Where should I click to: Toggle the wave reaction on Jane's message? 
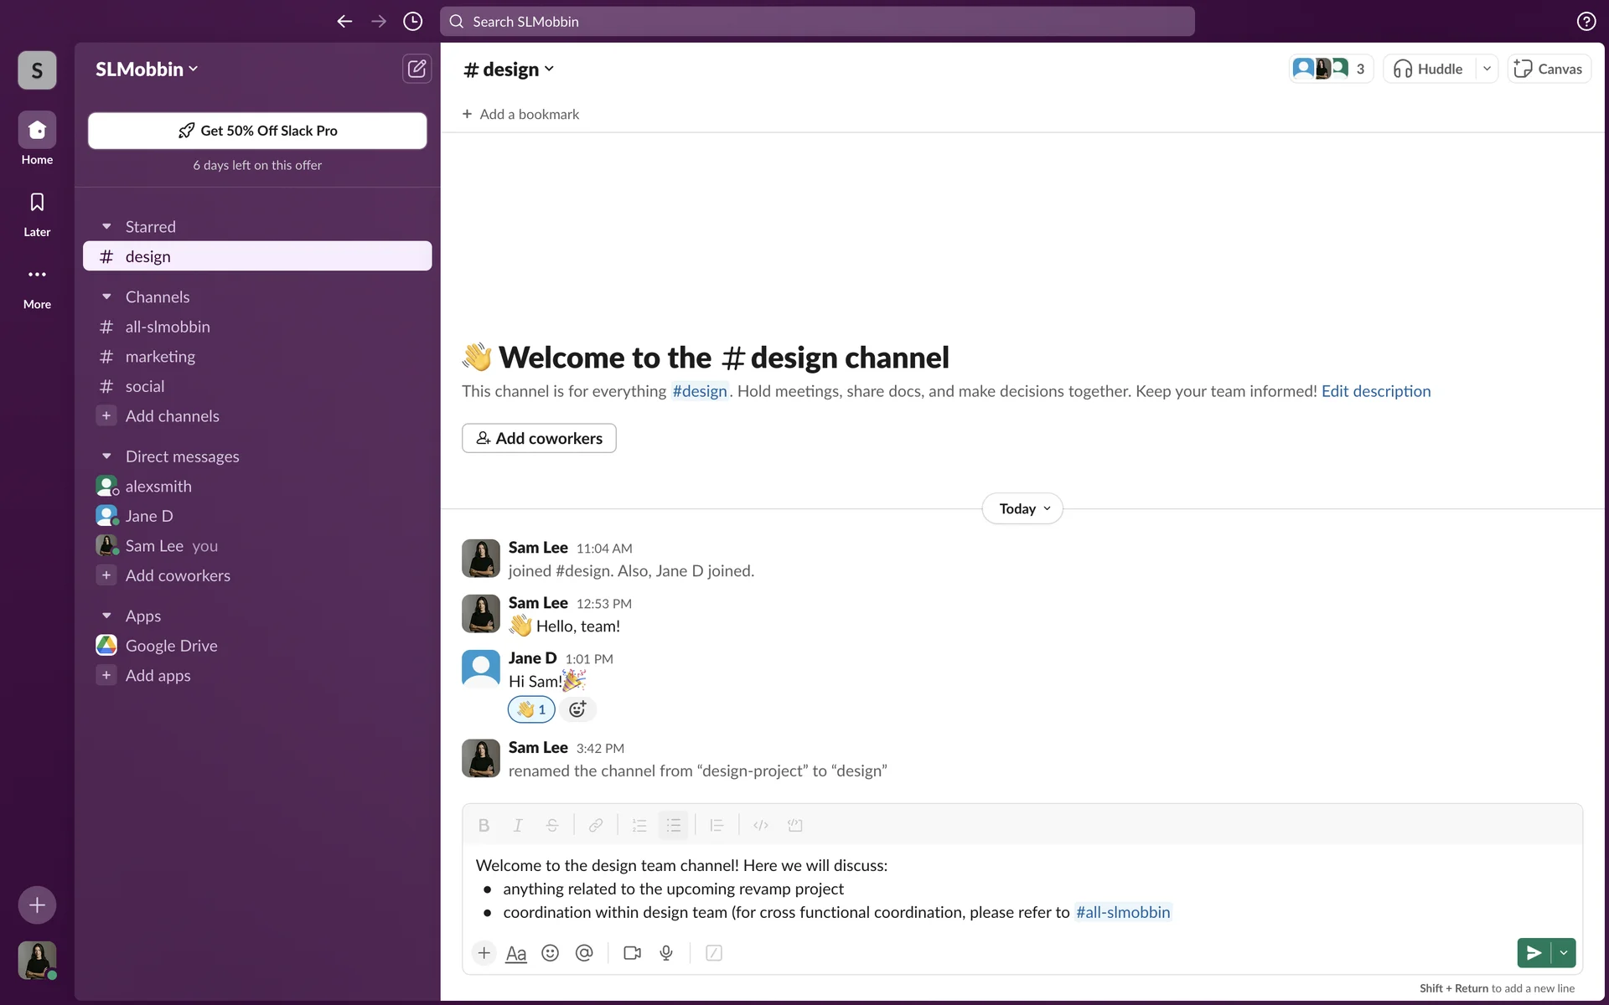coord(531,709)
